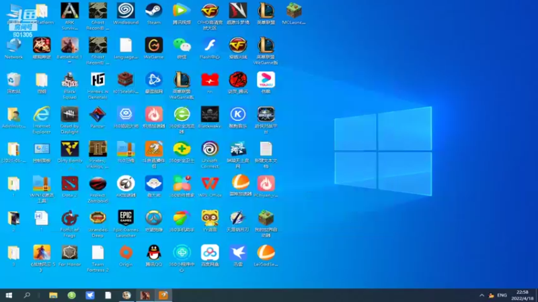Open the Blackwake shortcut
This screenshot has height=302, width=538.
(210, 117)
